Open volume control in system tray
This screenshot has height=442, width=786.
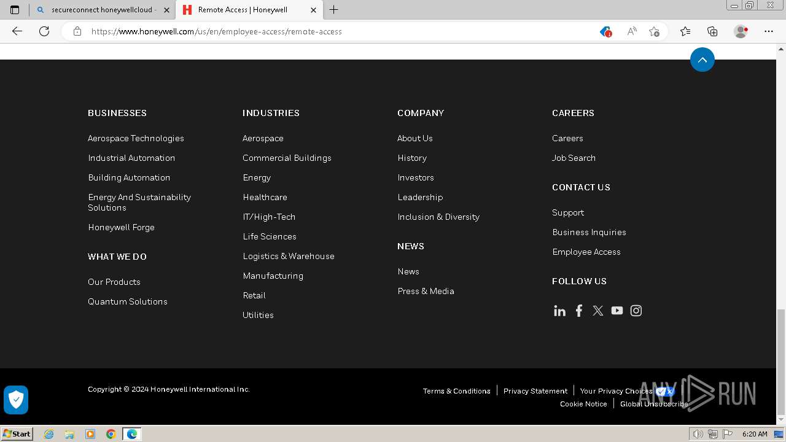698,434
